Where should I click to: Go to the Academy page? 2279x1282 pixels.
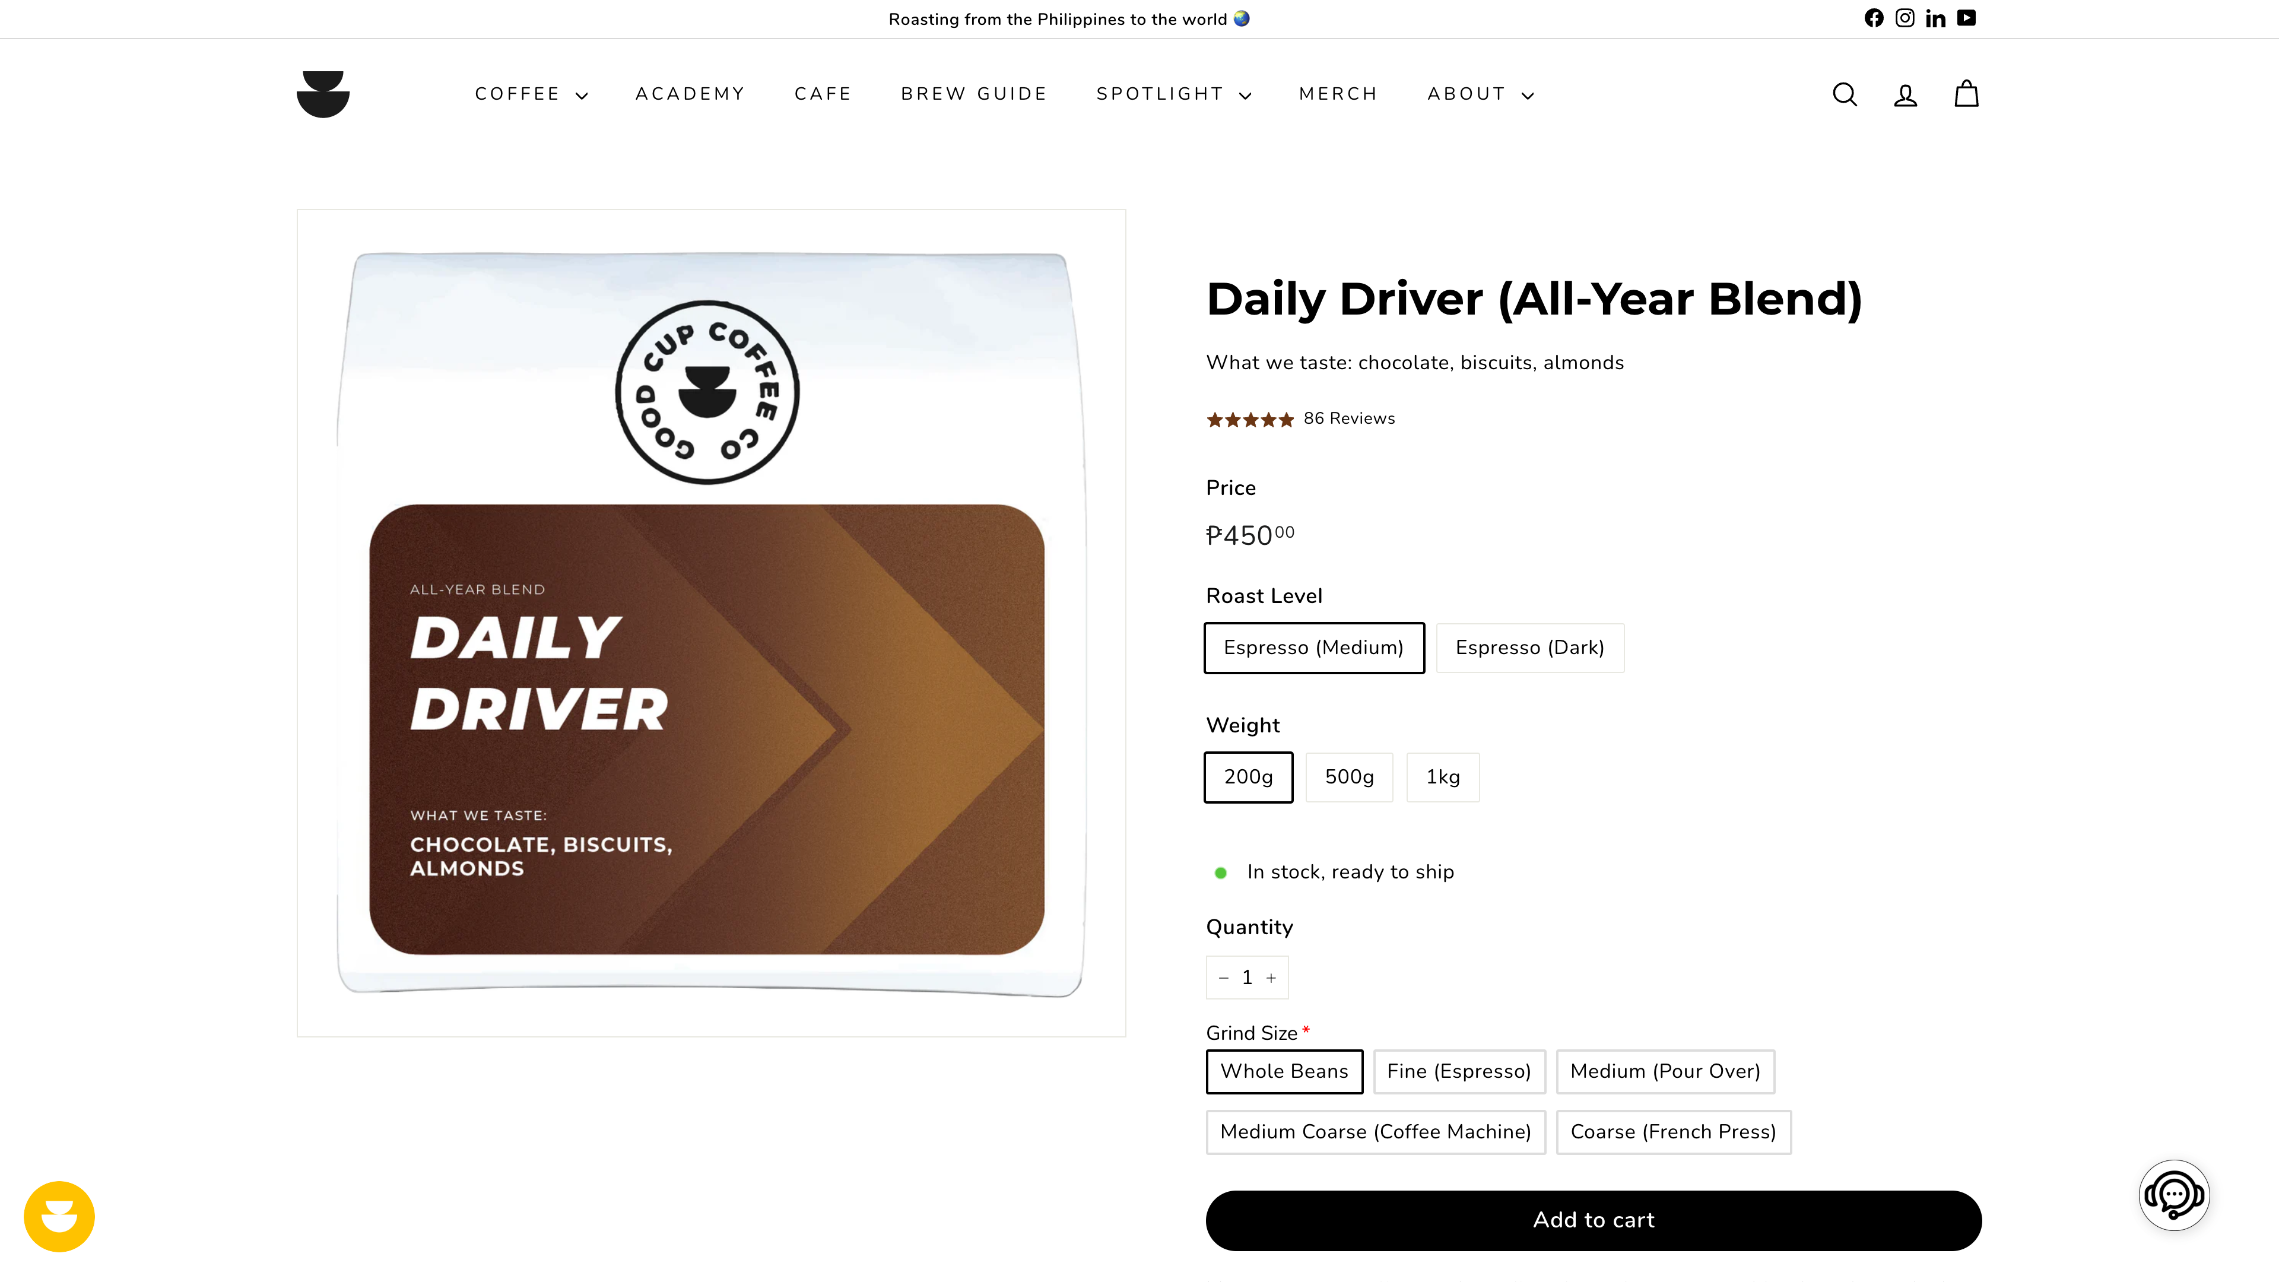pyautogui.click(x=690, y=94)
